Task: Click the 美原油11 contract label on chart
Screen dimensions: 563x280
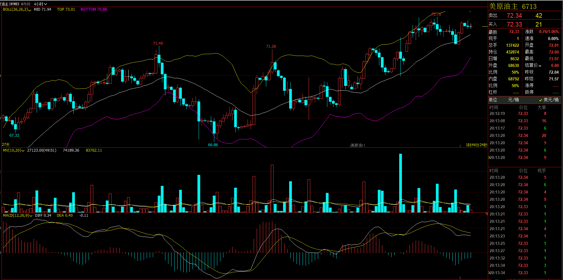Action: [x=358, y=145]
